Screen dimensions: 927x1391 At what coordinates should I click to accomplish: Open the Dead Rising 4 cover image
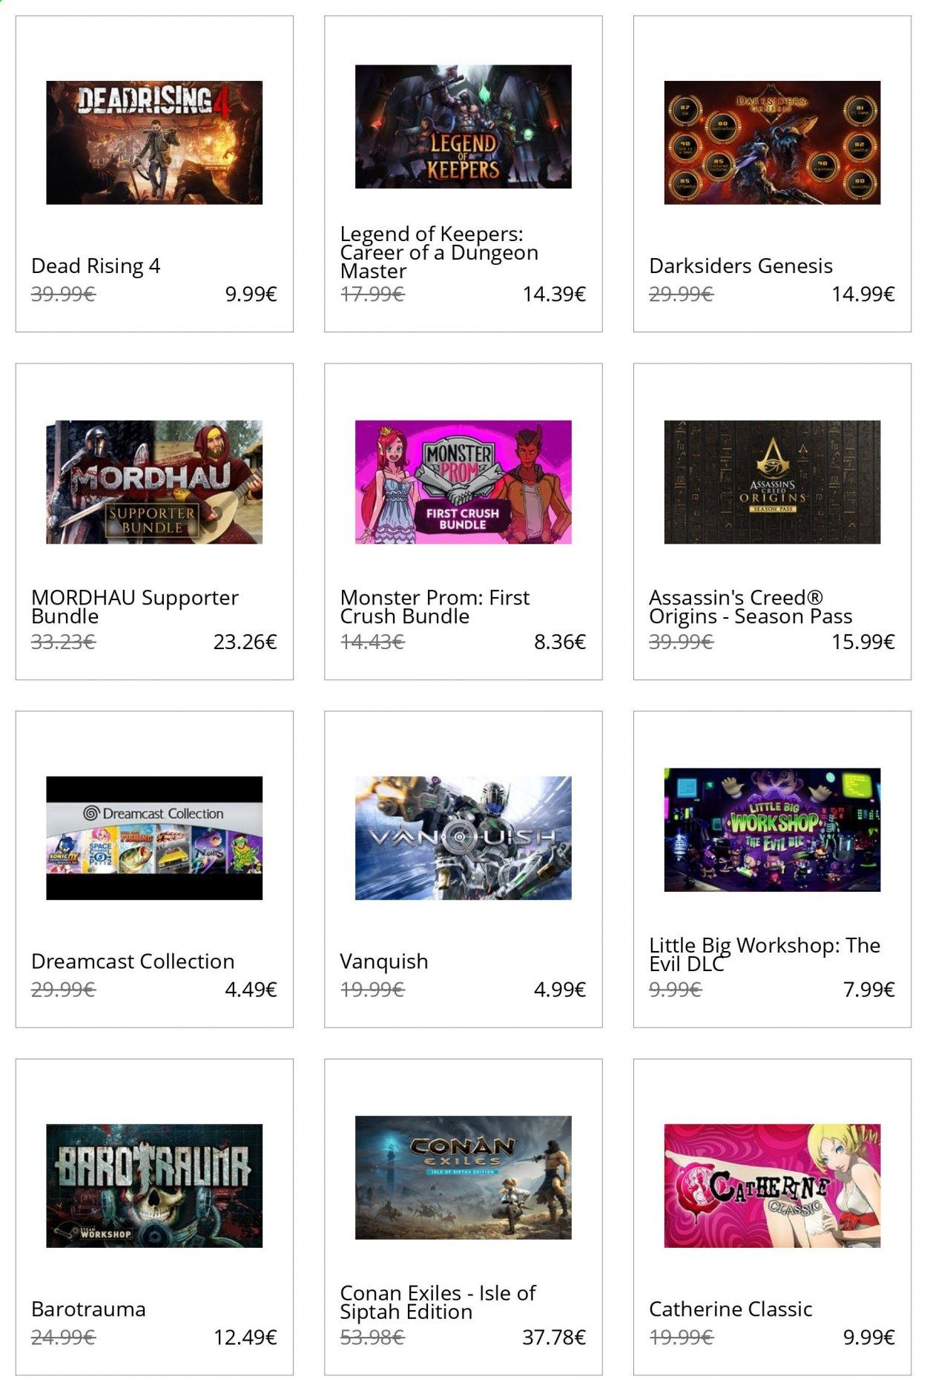click(x=154, y=142)
